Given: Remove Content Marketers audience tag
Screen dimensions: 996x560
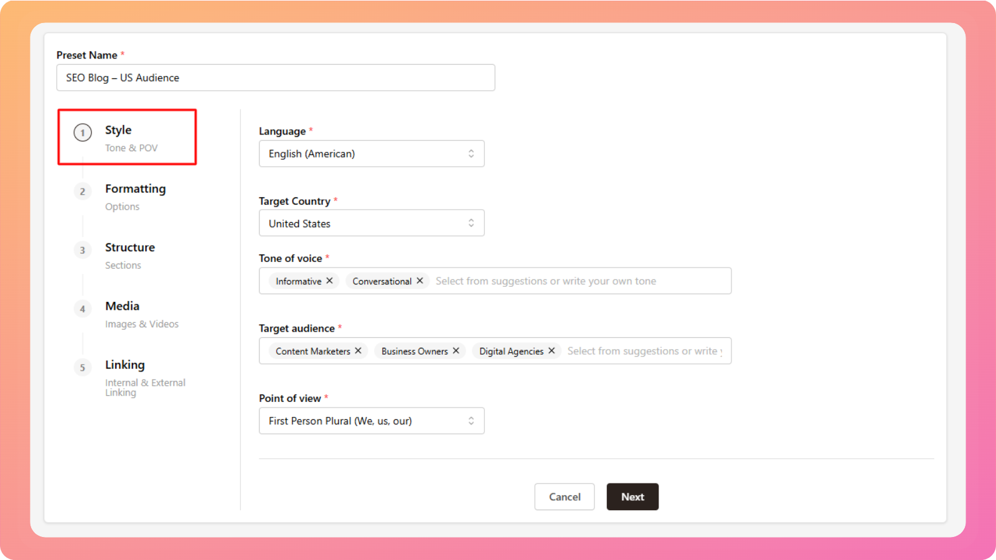Looking at the screenshot, I should [358, 351].
